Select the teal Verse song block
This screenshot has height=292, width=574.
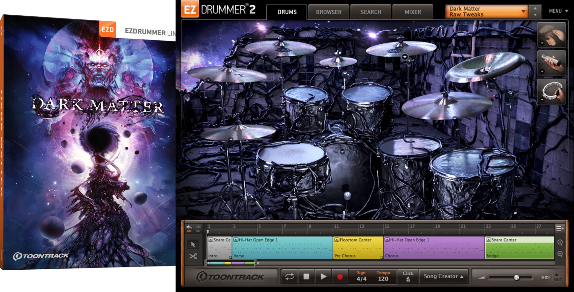click(x=283, y=248)
